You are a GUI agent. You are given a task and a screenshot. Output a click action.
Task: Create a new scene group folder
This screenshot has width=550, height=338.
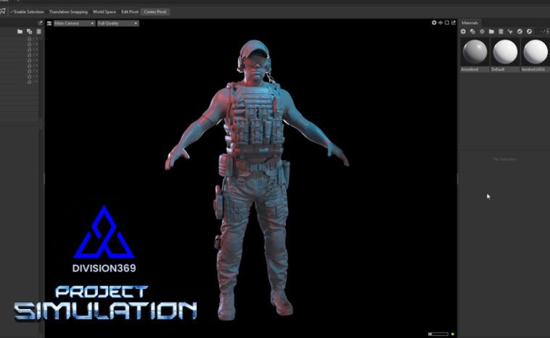(20, 32)
